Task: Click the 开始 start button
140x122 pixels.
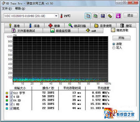Action: pos(121,38)
